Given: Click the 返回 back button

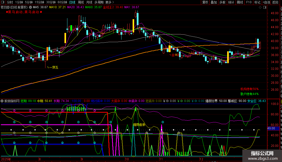Looking at the screenshot, I should click(x=275, y=2).
